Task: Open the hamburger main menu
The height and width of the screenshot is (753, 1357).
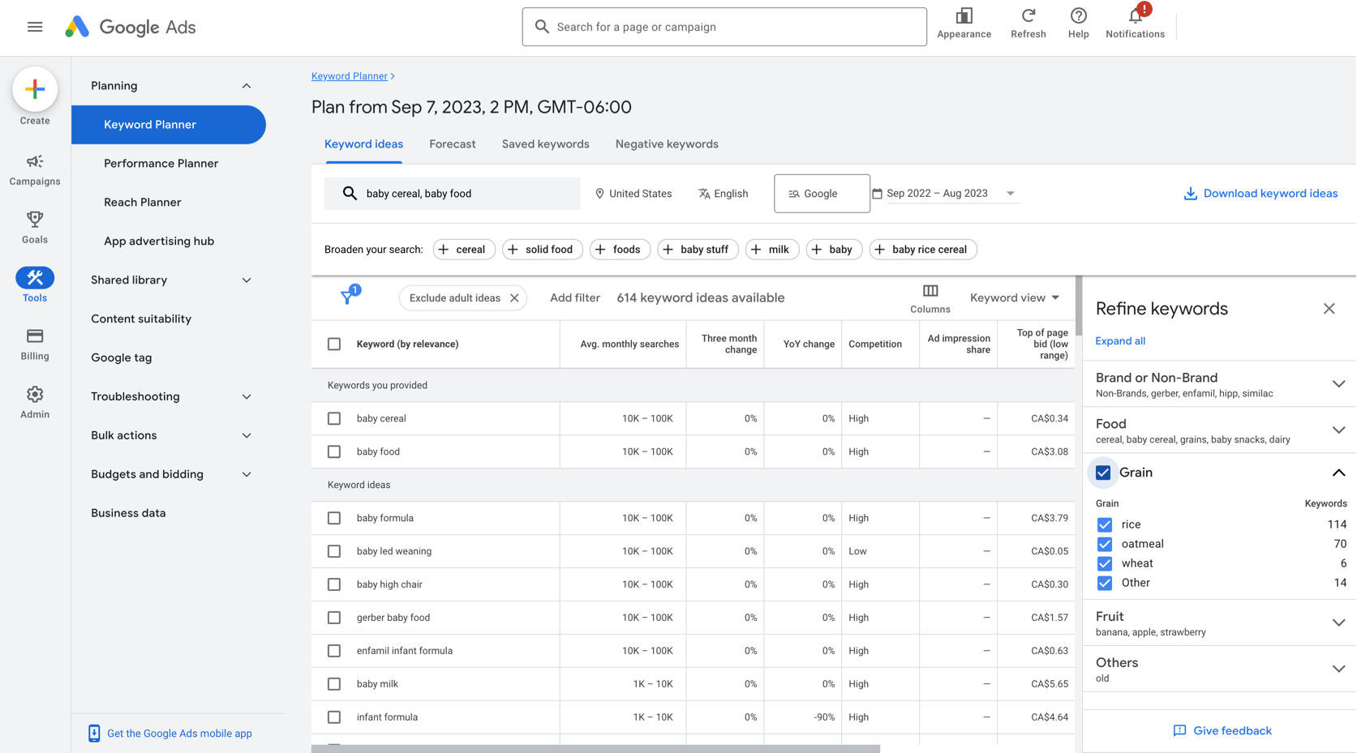Action: (35, 27)
